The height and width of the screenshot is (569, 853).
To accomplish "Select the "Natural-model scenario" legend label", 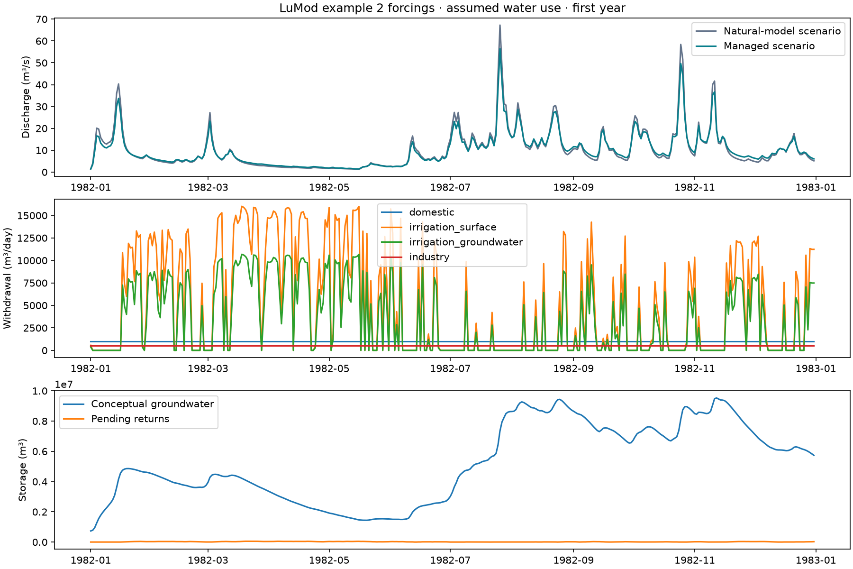I will tap(782, 31).
